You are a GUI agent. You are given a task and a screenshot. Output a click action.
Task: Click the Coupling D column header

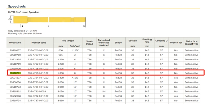click(x=162, y=41)
